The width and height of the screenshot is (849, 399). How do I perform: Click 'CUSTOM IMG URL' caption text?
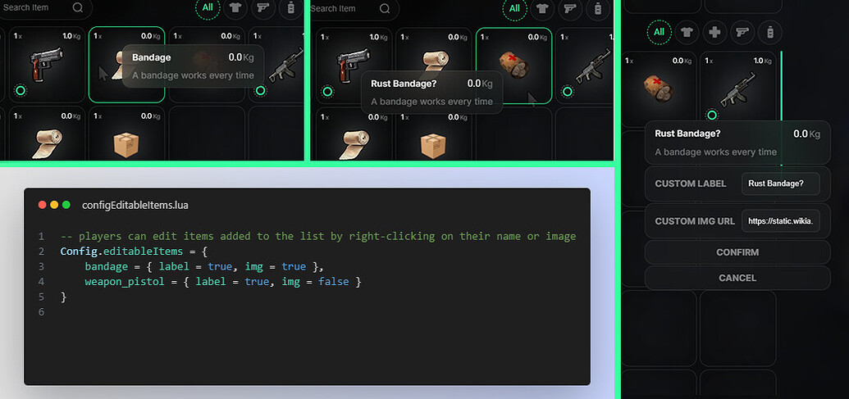pyautogui.click(x=695, y=221)
